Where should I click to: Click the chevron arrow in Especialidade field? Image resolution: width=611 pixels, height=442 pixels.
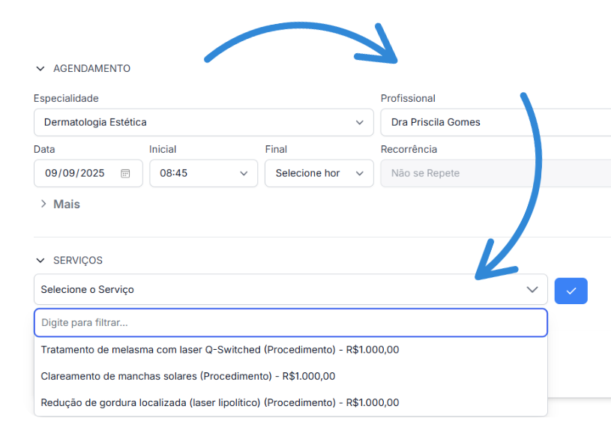(x=359, y=122)
